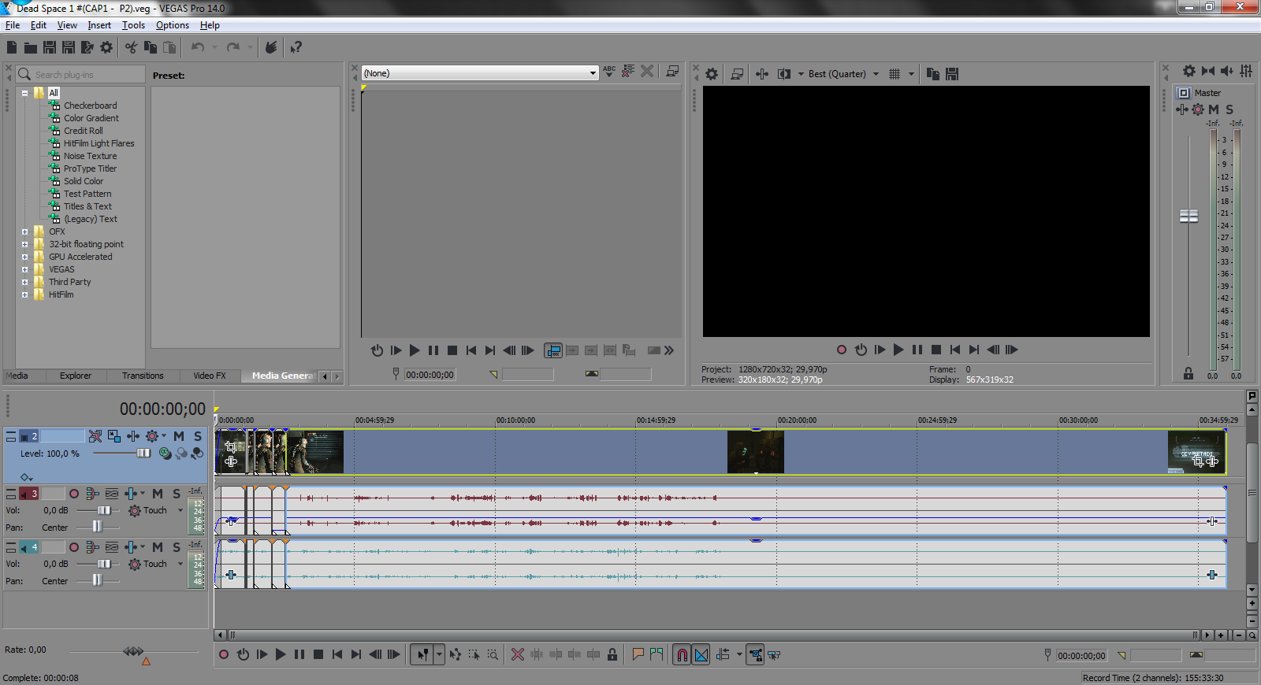Screen dimensions: 1261x685
Task: Mute audio track 3
Action: click(158, 494)
